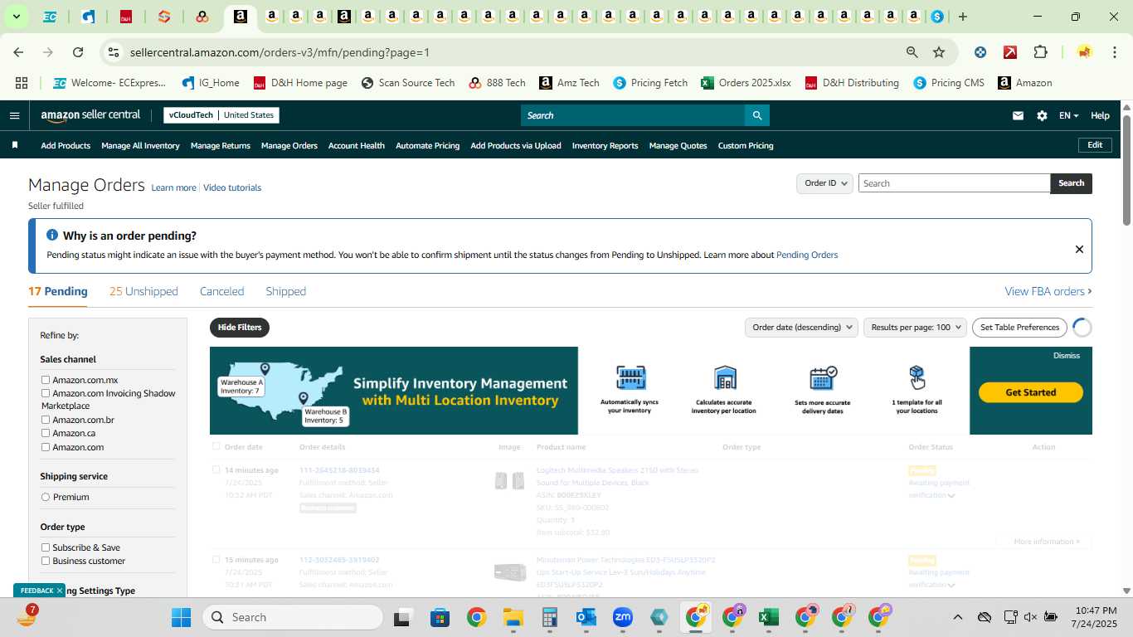Open the Automate Pricing menu item
Screen dimensions: 1133x637
[427, 145]
